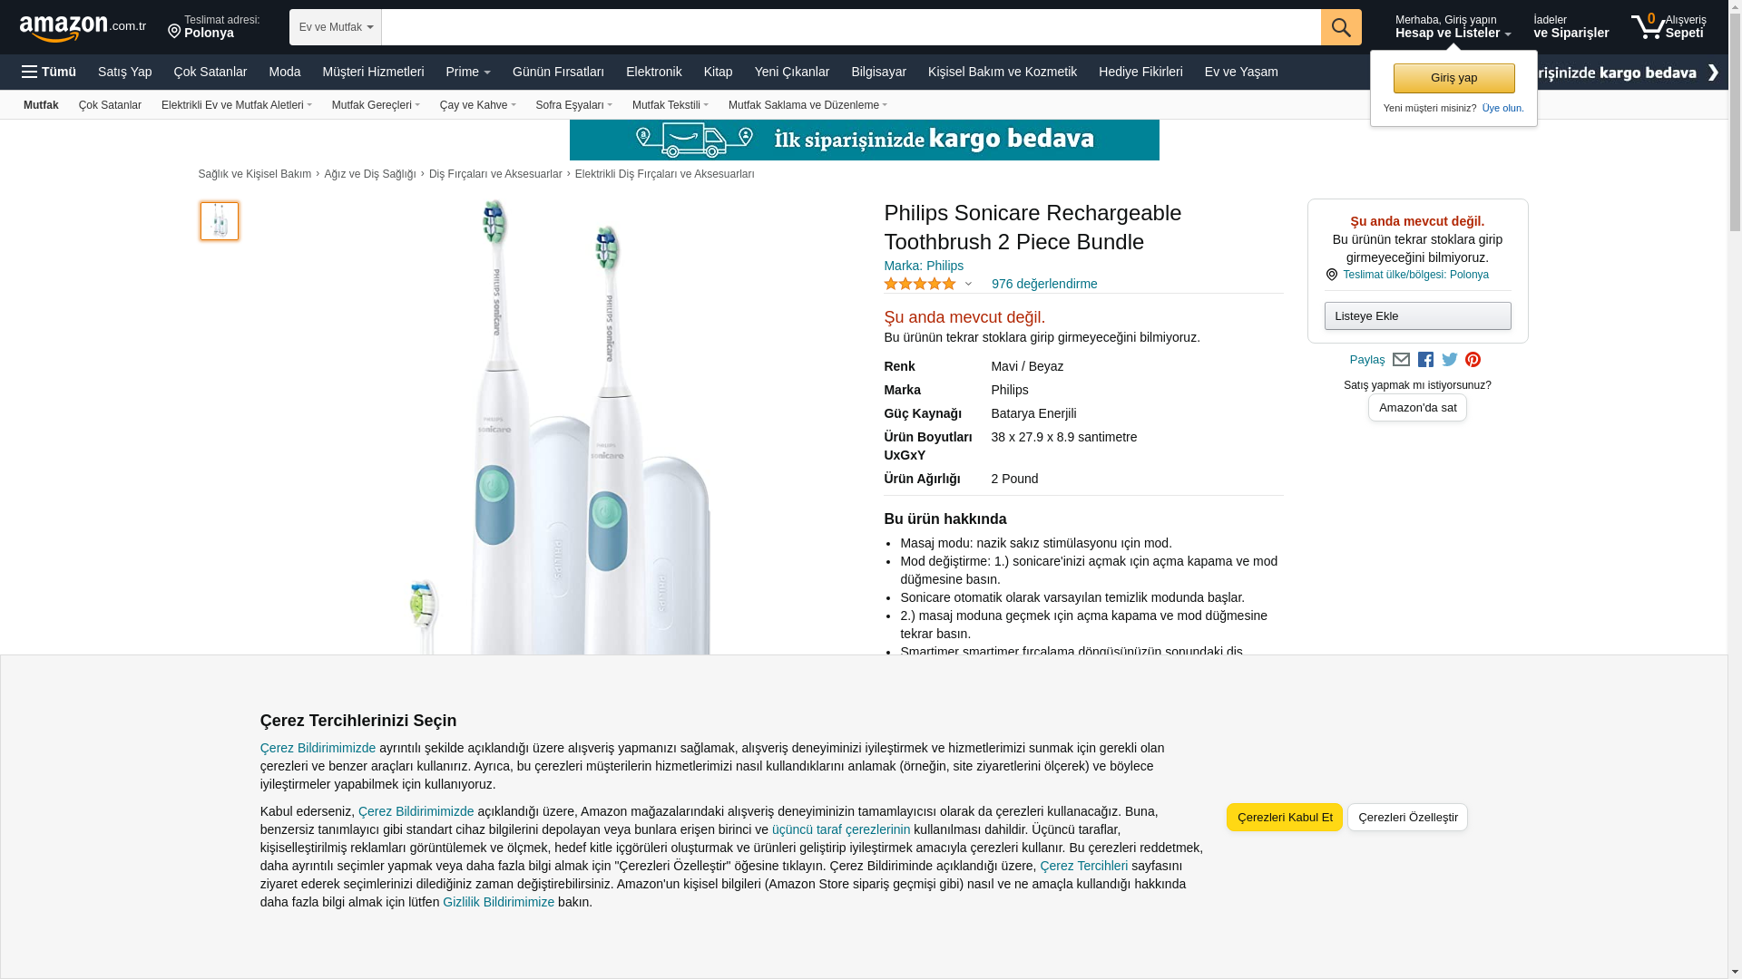Expand the star rating breakdown arrow

point(968,284)
